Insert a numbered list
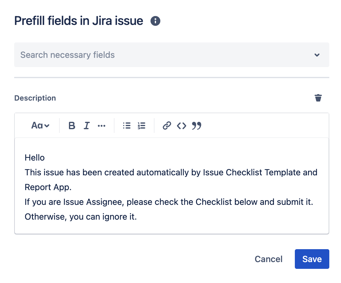 141,126
